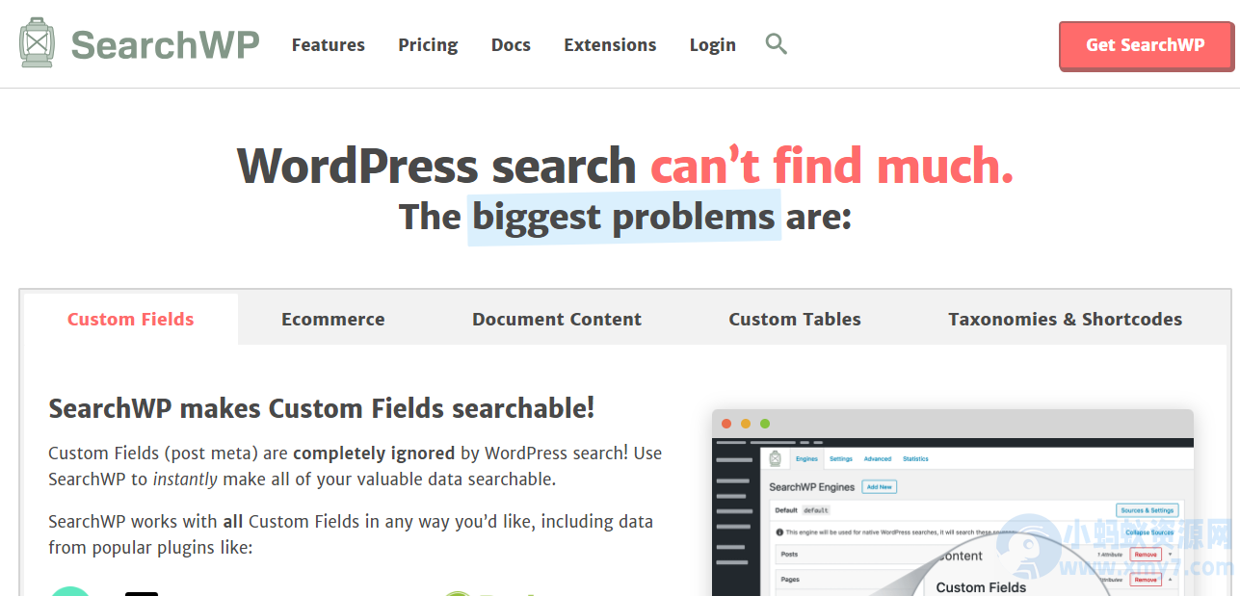Click the SearchWP icon inside the admin preview
This screenshot has width=1240, height=596.
(x=775, y=458)
